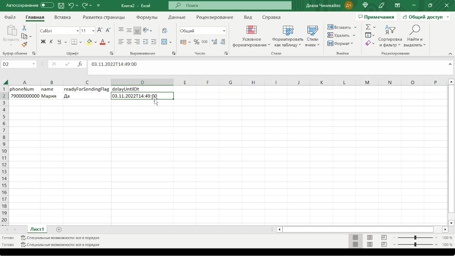Open Conditional Formatting (Условное форматирование)
The height and width of the screenshot is (256, 455).
point(251,36)
